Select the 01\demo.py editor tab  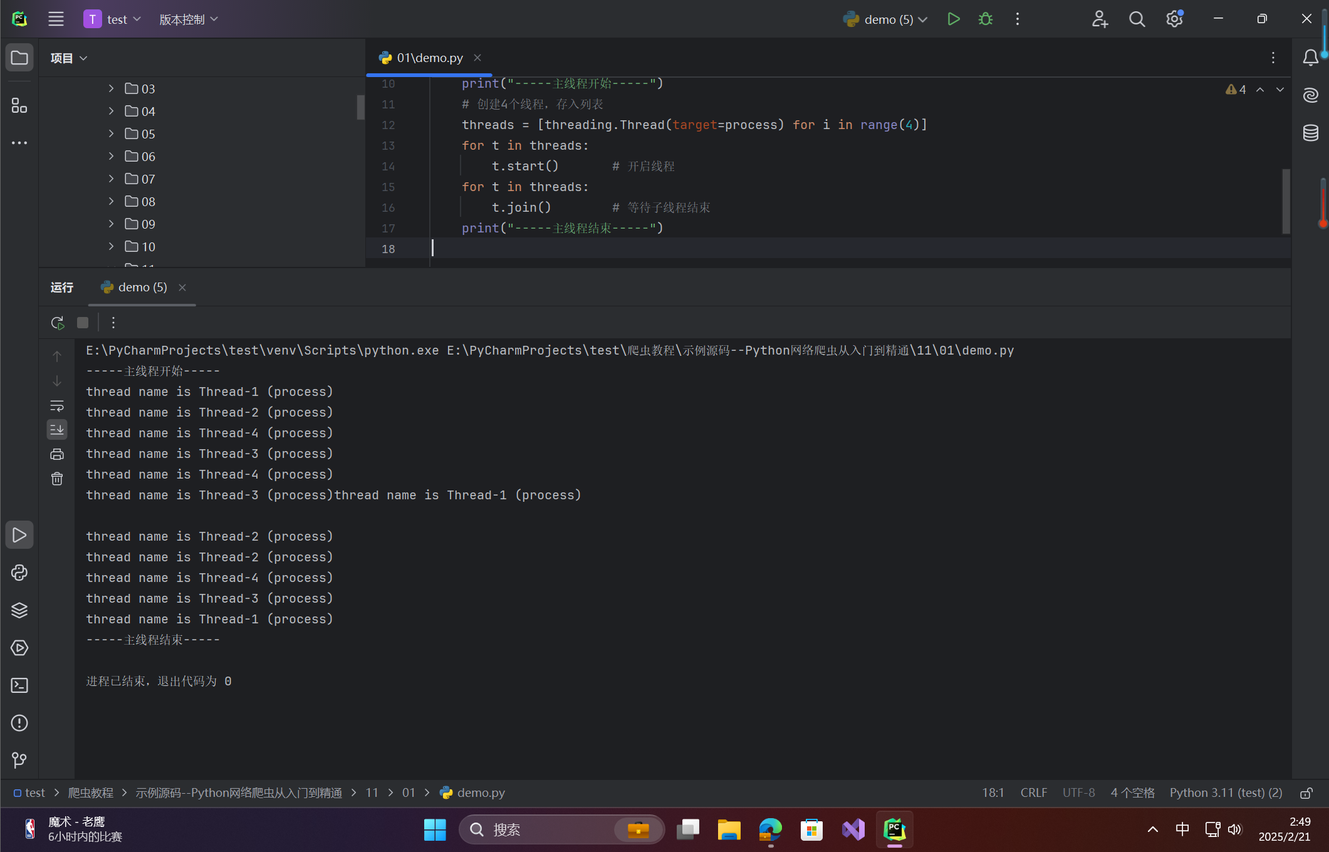point(429,58)
